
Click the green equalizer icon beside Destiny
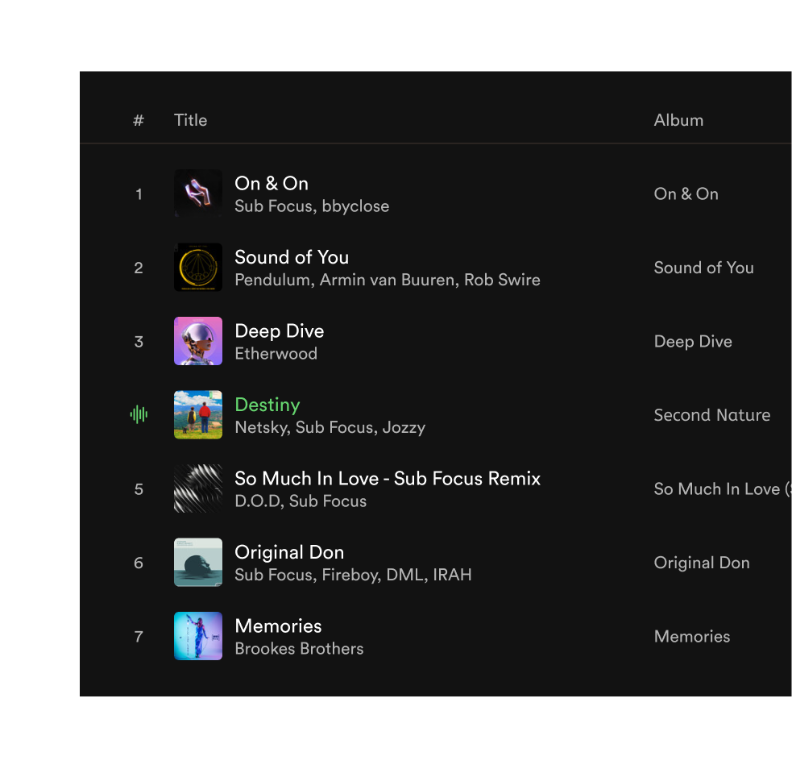(139, 414)
